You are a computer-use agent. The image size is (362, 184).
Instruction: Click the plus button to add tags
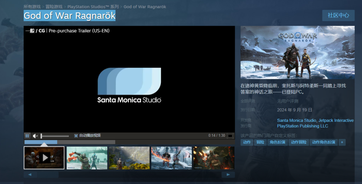point(342,142)
